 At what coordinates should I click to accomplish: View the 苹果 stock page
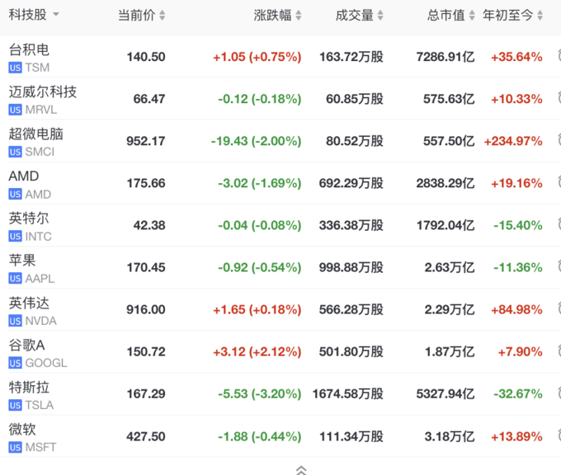coord(22,261)
